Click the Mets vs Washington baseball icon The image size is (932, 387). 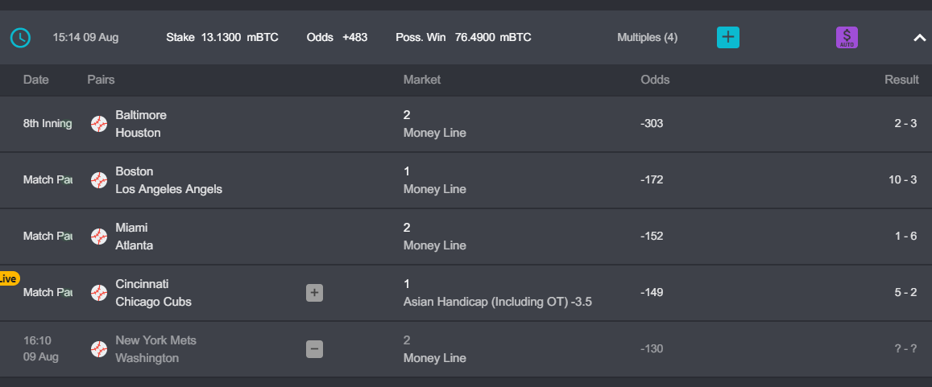[99, 349]
